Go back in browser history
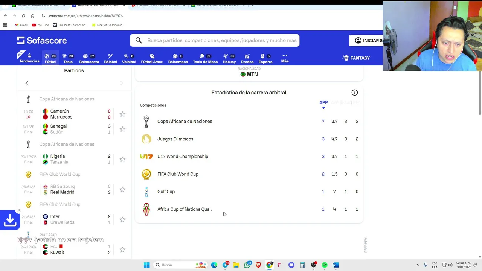 tap(5, 16)
